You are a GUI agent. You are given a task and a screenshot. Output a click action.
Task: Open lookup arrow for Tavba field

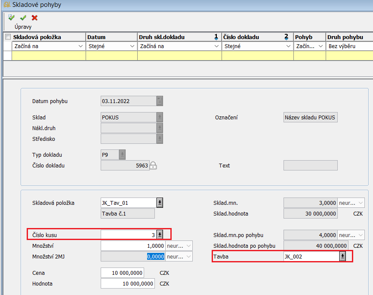click(342, 256)
